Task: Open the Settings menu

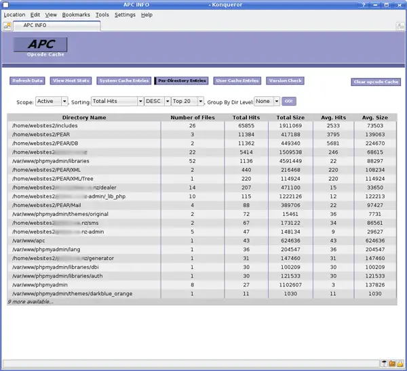Action: pos(125,15)
